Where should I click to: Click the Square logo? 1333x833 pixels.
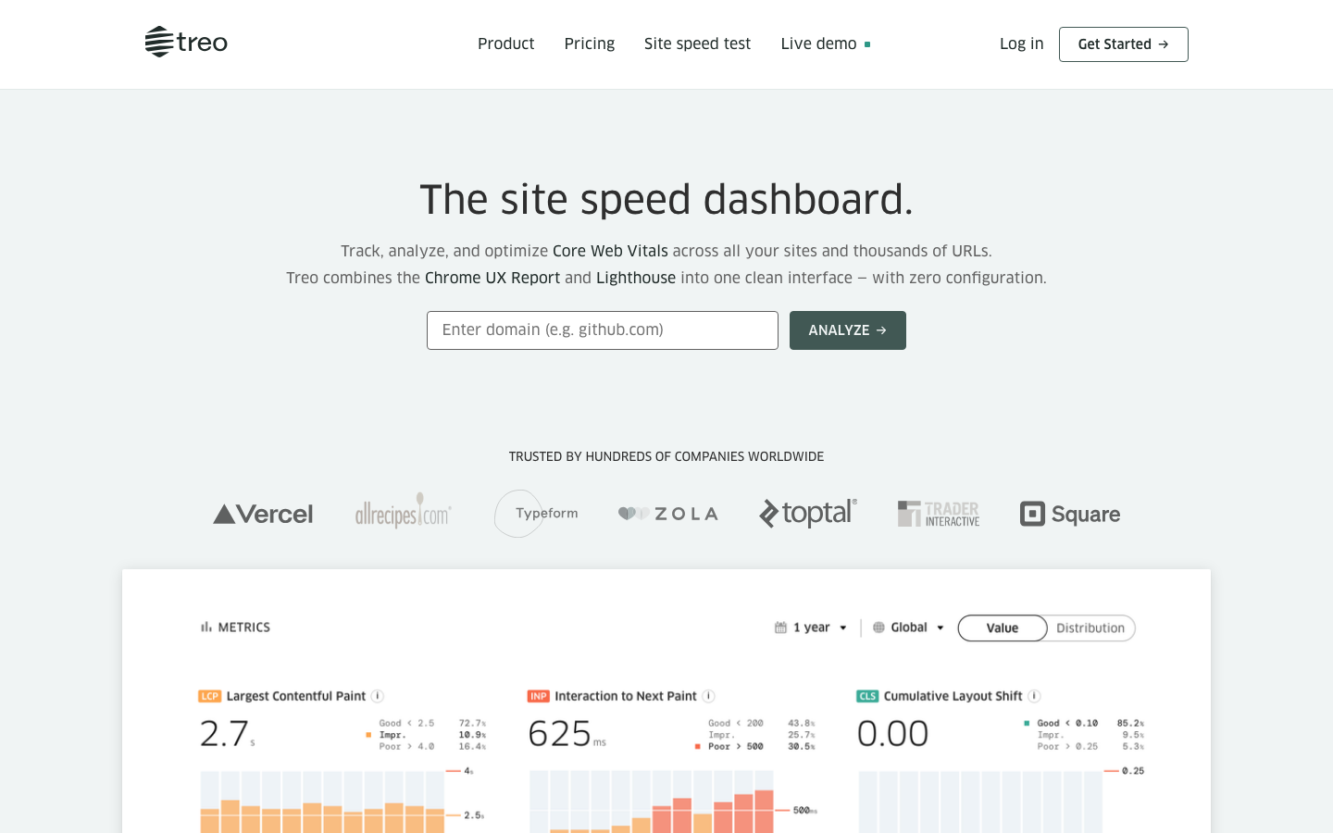pos(1070,514)
